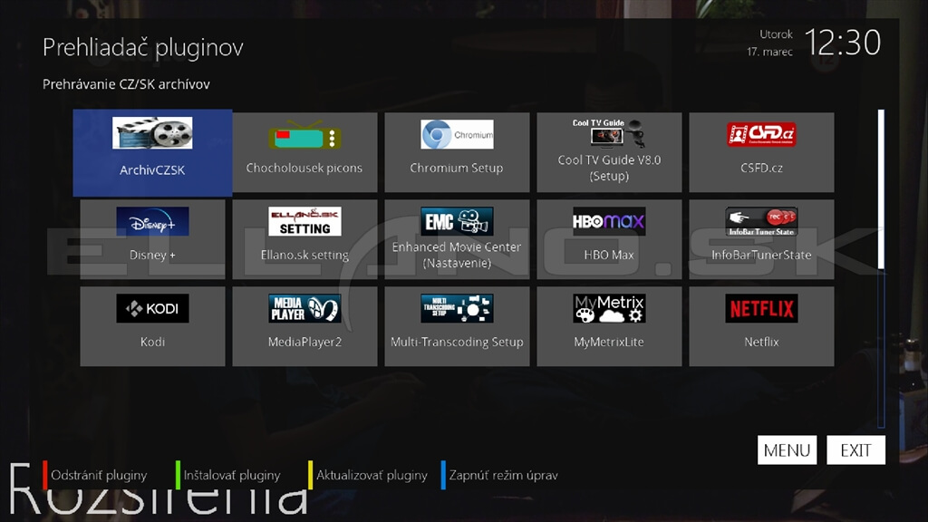Screen dimensions: 928x522
Task: Click the vertical scrollbar on the right
Action: click(881, 188)
